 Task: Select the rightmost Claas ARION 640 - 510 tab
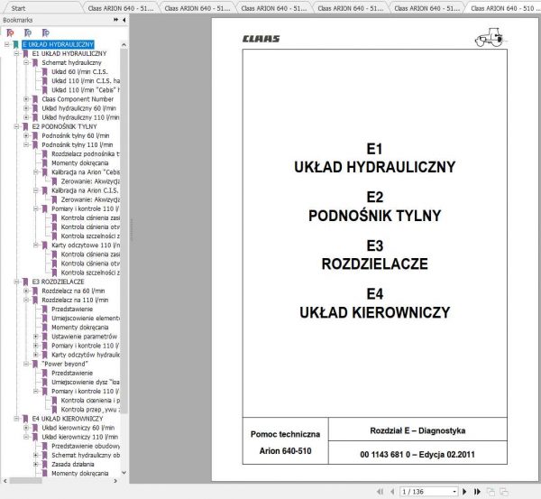click(502, 8)
